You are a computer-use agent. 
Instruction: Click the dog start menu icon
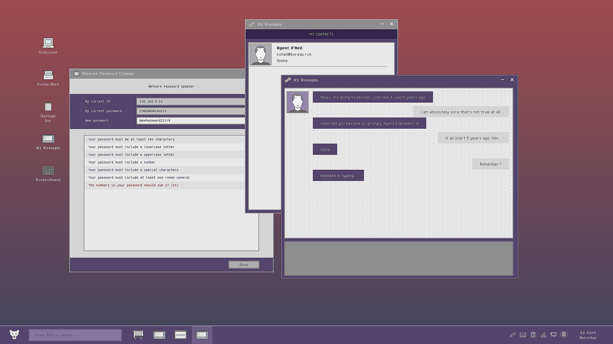pyautogui.click(x=14, y=334)
